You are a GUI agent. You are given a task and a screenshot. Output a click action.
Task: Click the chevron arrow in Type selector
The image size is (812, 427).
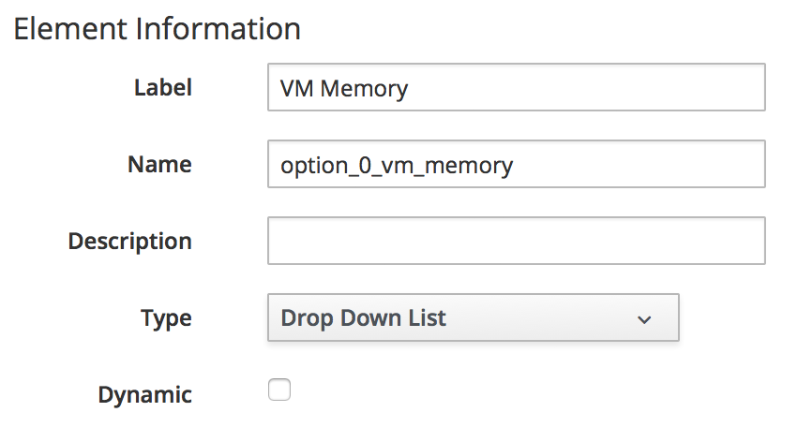click(x=644, y=319)
